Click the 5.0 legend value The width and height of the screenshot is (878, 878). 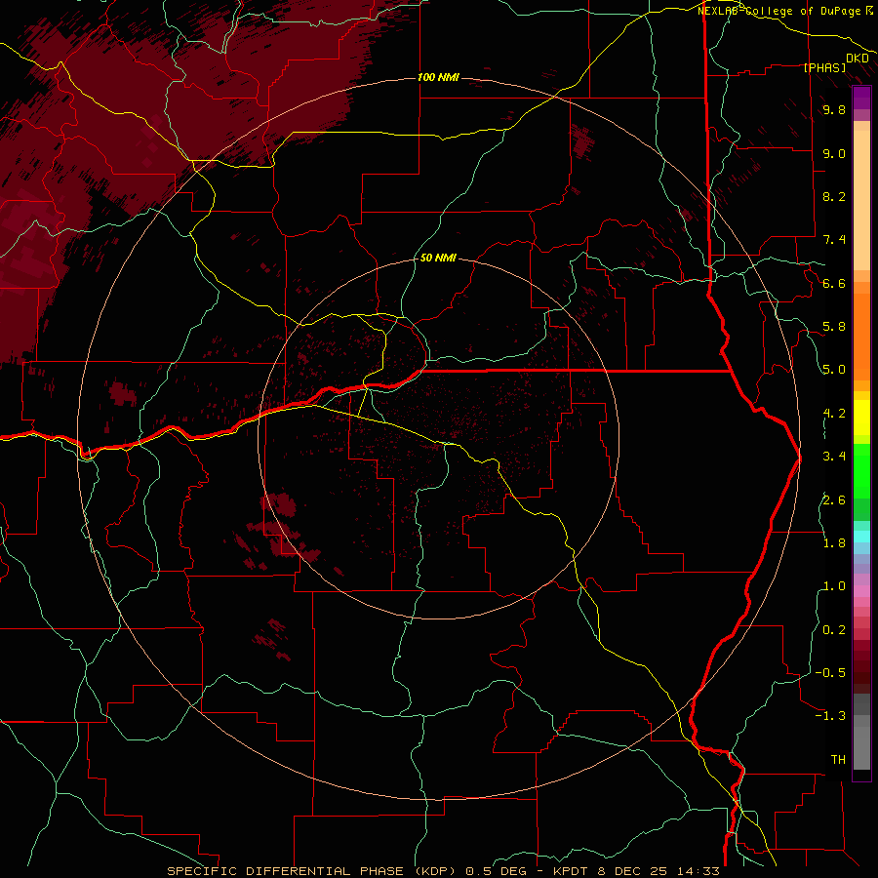point(834,370)
